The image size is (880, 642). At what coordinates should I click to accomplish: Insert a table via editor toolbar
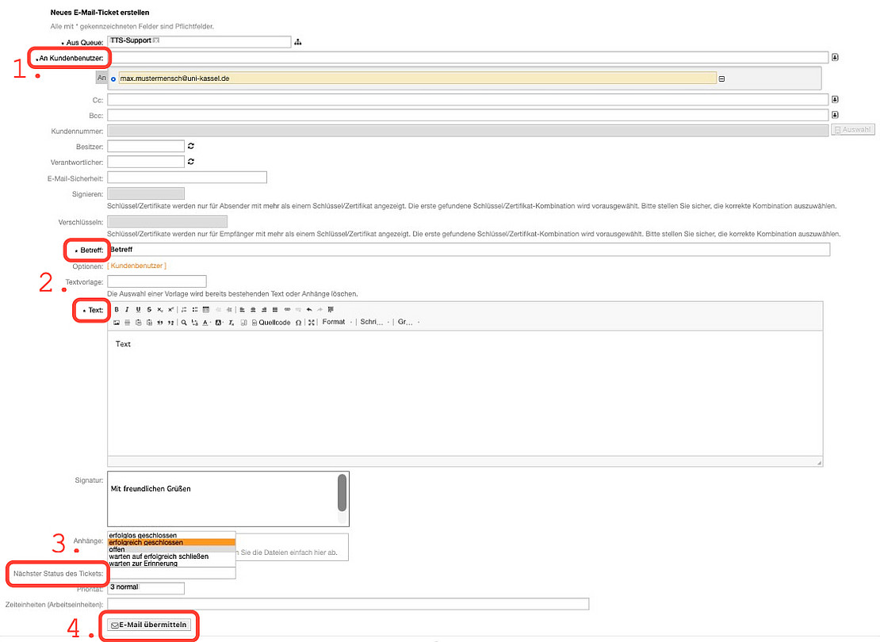pyautogui.click(x=206, y=309)
